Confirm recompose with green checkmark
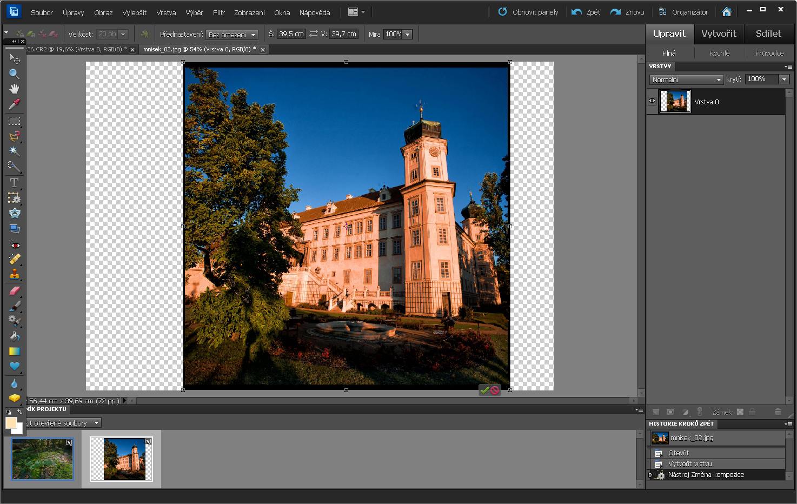 (x=484, y=390)
